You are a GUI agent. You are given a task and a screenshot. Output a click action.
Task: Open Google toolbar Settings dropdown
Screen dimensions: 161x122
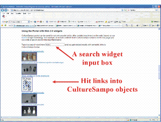click(x=155, y=22)
